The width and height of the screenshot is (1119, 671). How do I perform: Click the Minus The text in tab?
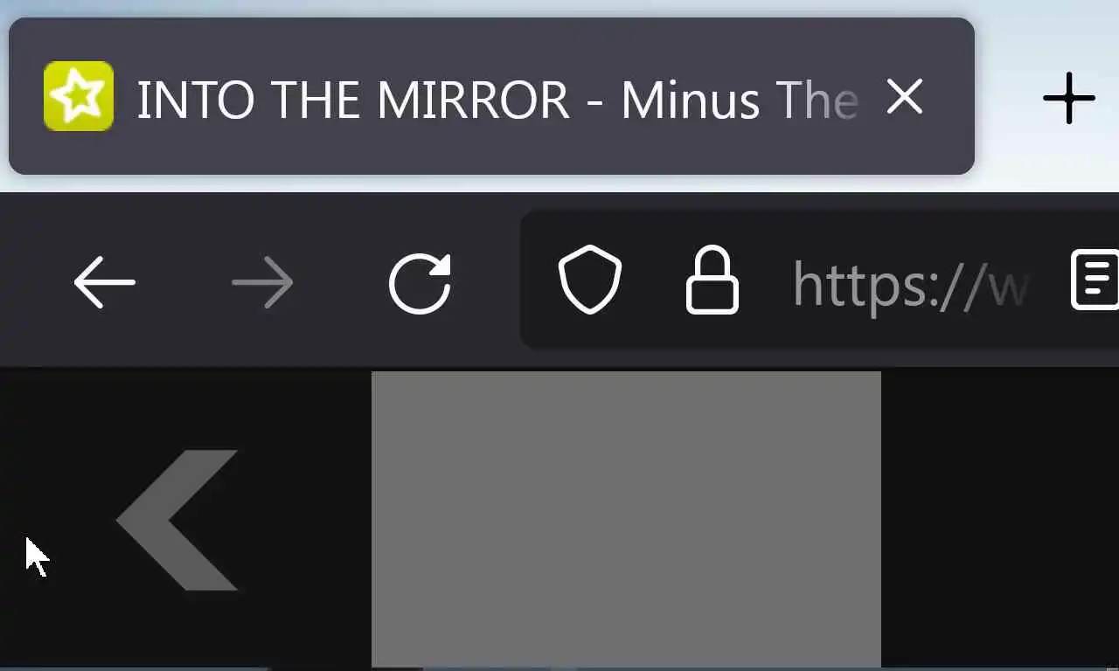[x=739, y=100]
